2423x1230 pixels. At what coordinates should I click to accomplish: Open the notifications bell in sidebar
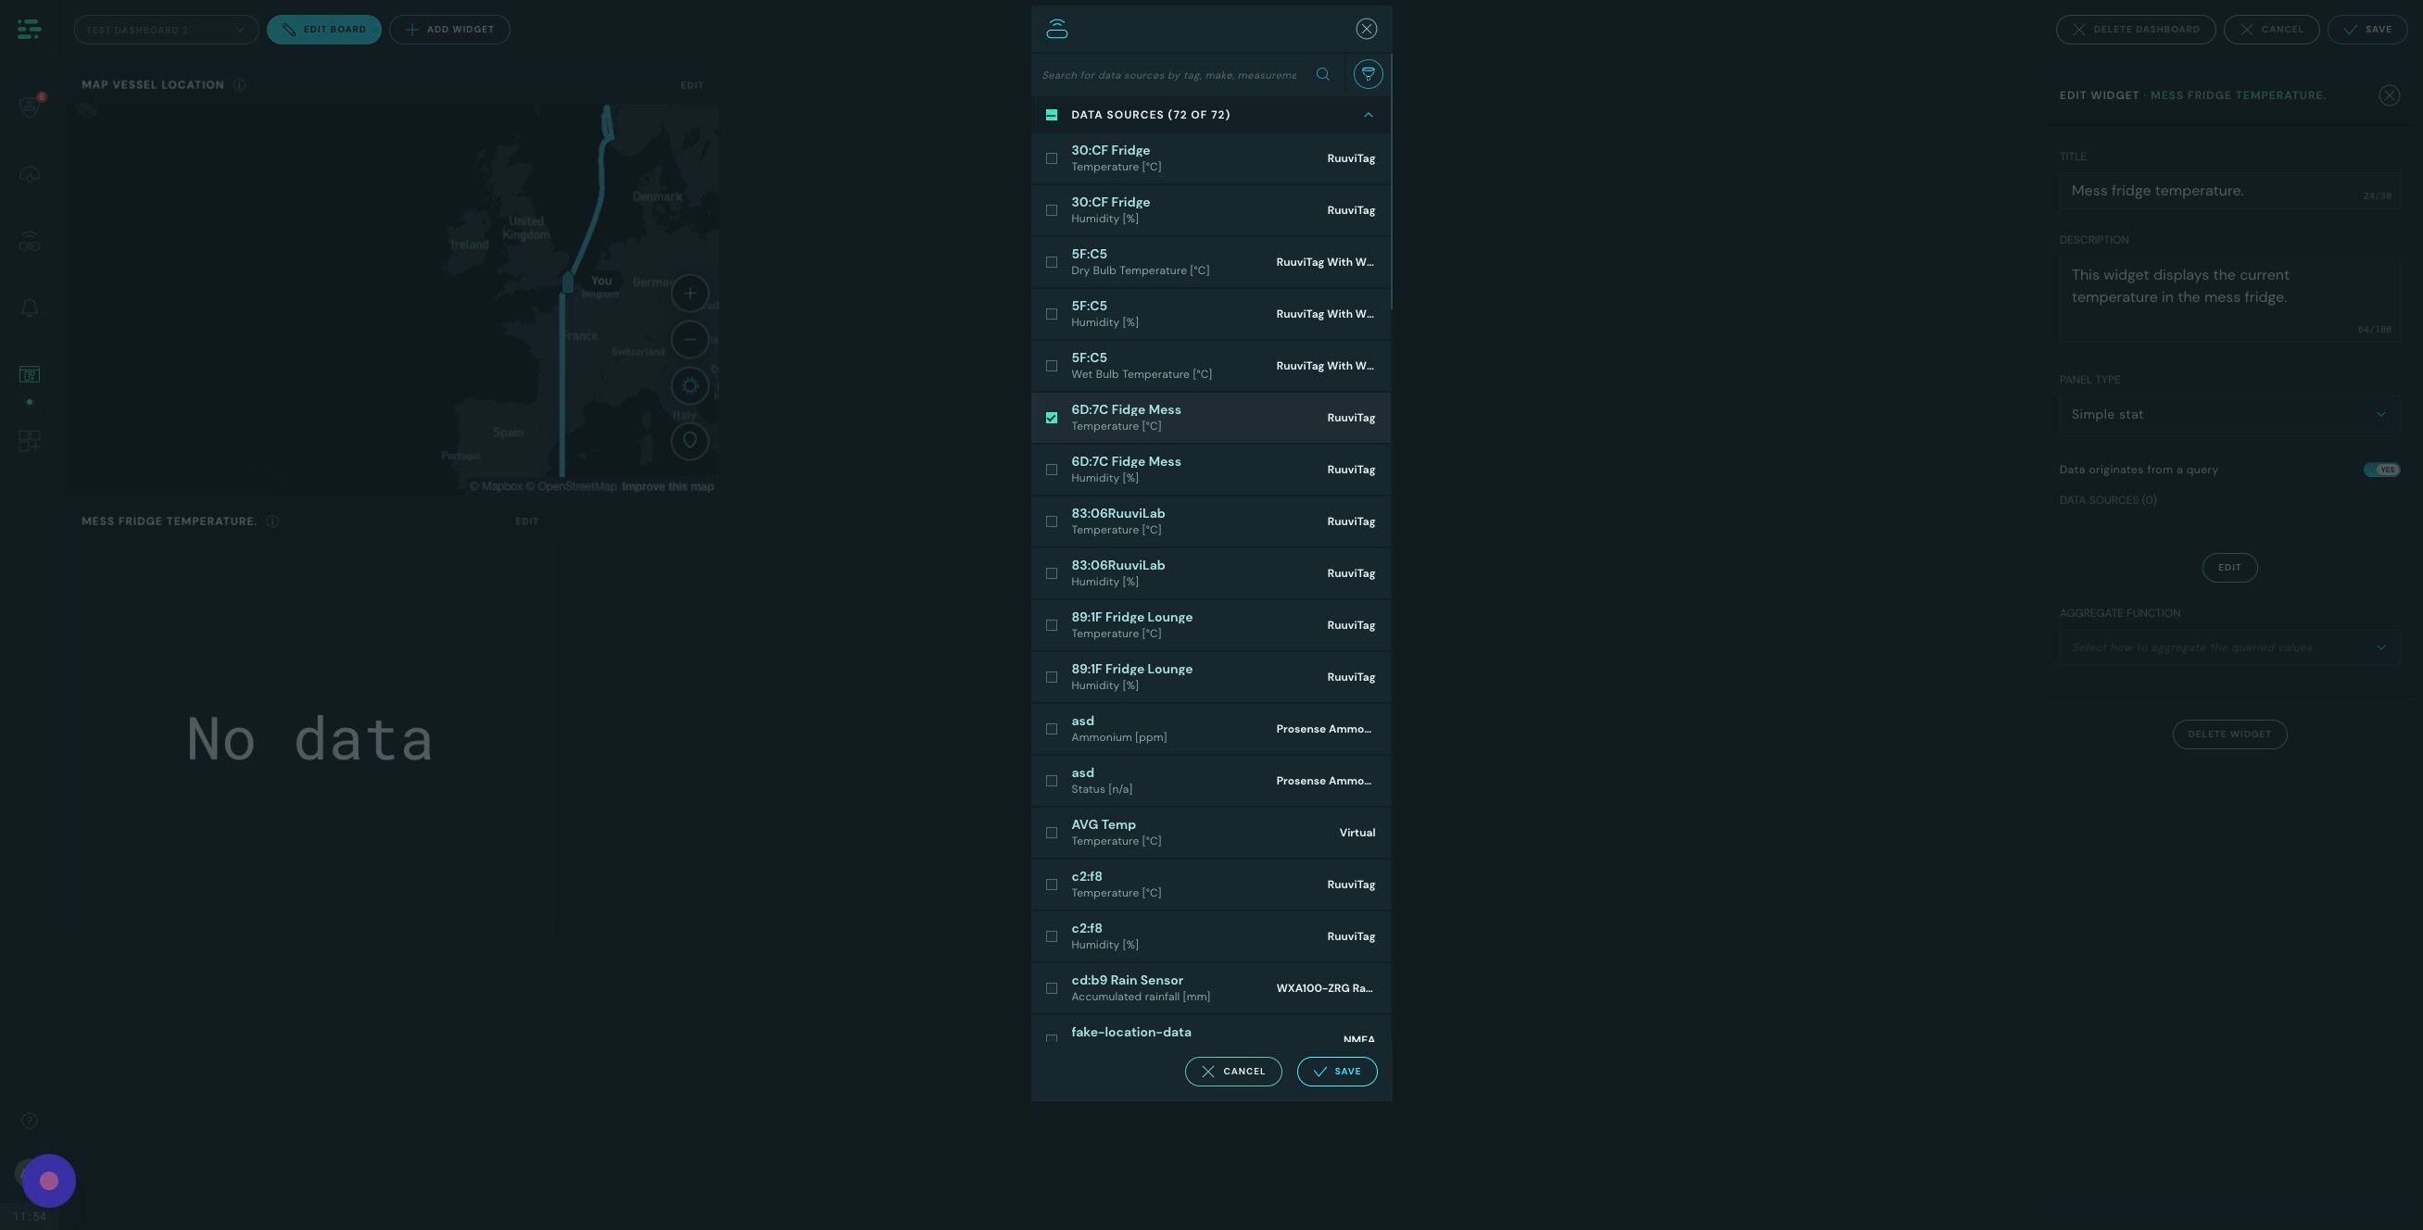click(29, 308)
